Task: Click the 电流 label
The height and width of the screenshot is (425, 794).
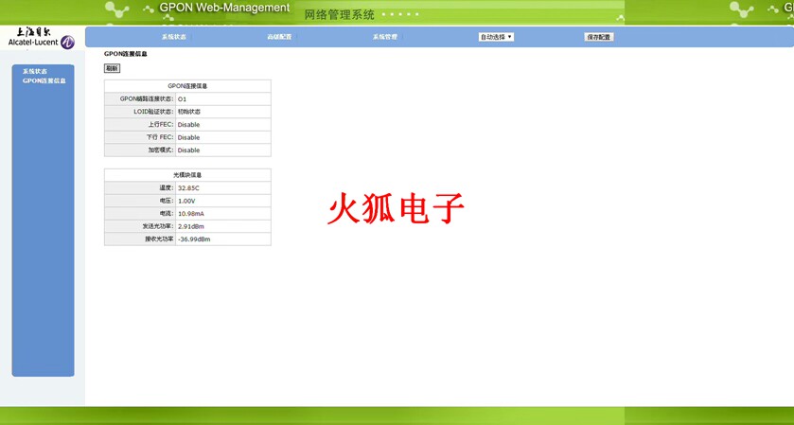Action: [167, 213]
